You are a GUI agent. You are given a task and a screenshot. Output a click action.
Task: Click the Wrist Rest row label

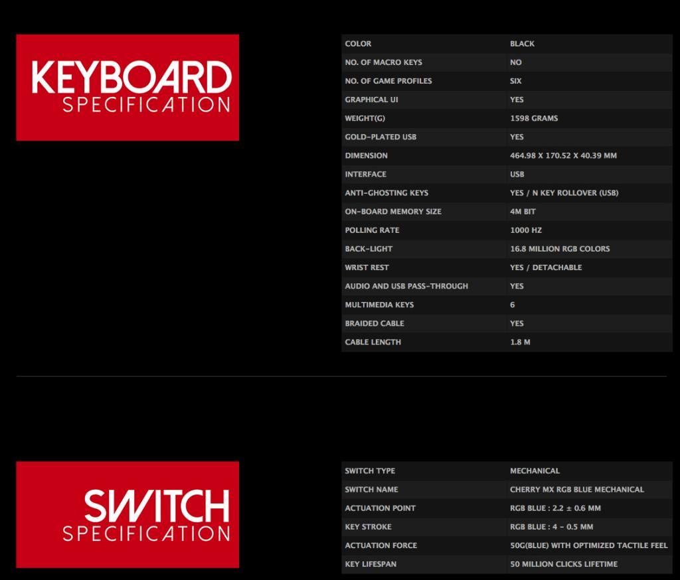(367, 267)
